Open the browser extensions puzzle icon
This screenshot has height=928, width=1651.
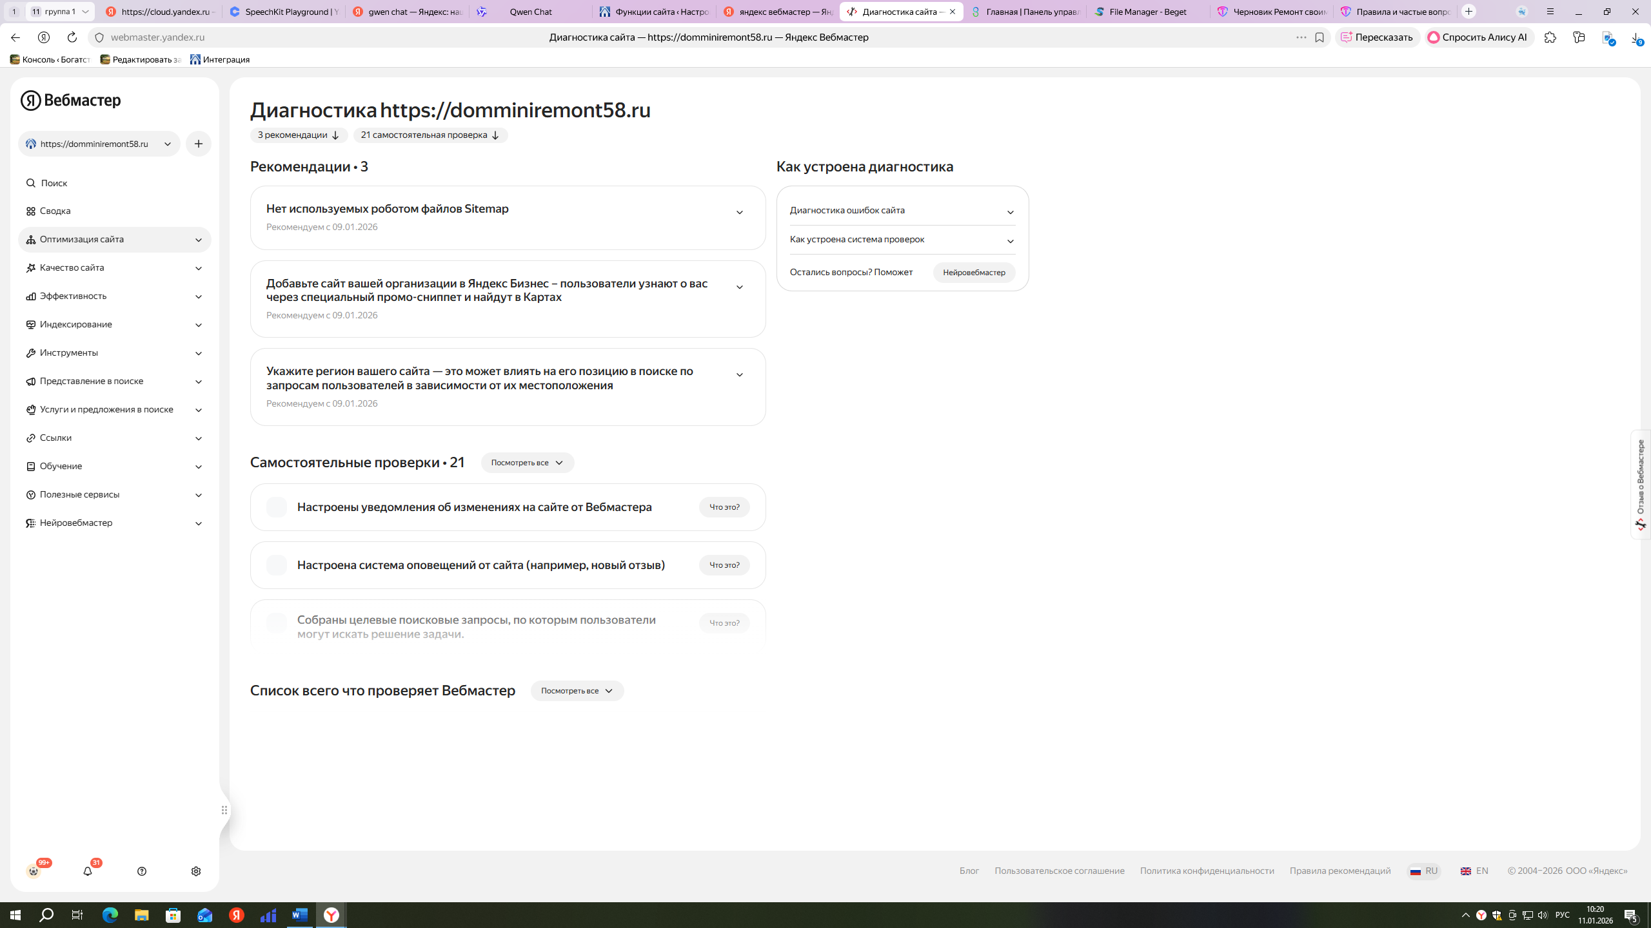(1550, 37)
